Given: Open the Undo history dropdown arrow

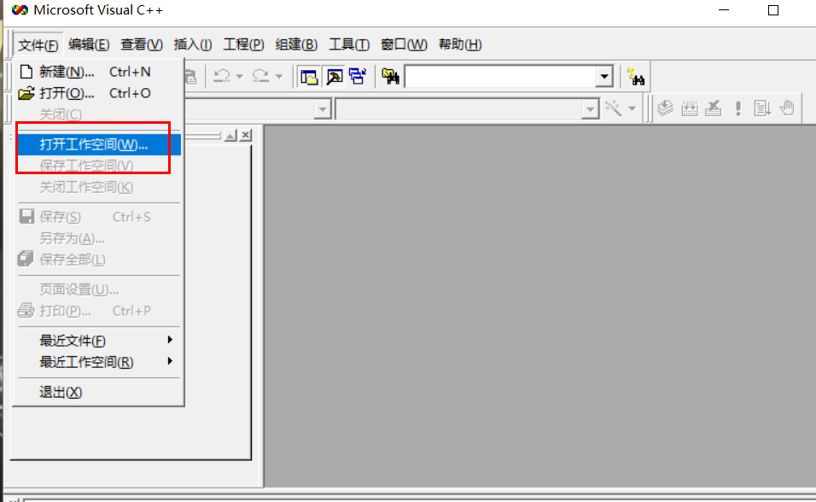Looking at the screenshot, I should tap(239, 77).
